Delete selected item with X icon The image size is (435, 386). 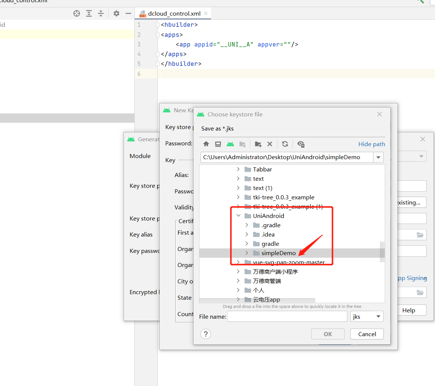coord(270,144)
